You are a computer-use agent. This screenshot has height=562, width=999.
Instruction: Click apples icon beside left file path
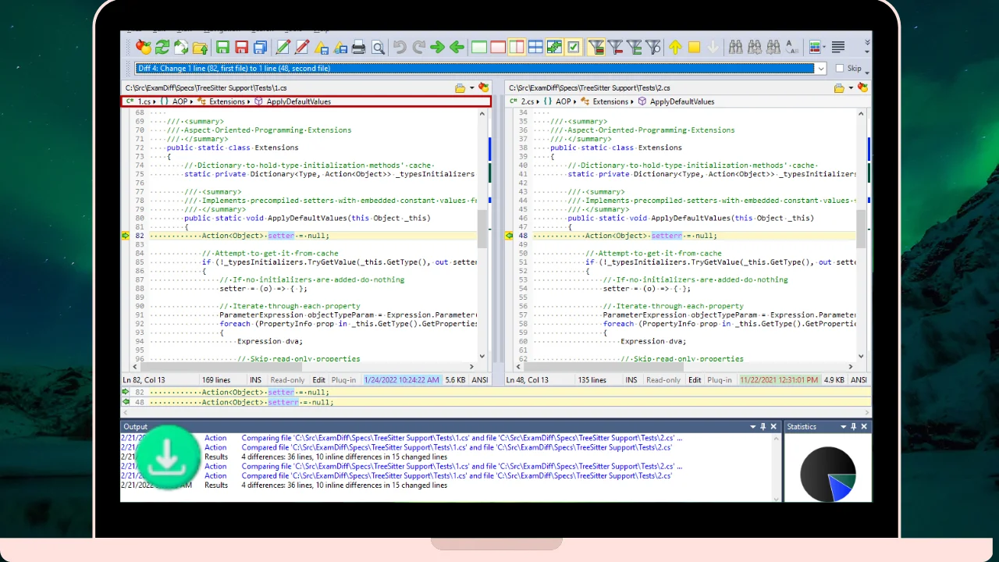click(x=484, y=87)
